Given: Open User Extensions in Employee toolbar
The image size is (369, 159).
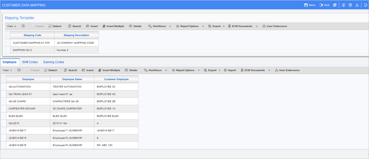Looking at the screenshot, I should [x=287, y=70].
